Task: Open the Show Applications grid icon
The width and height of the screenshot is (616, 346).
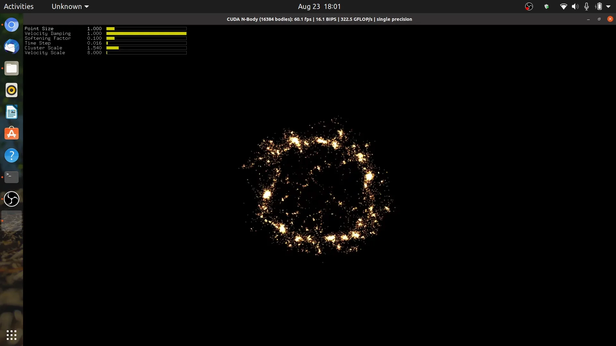Action: coord(12,334)
